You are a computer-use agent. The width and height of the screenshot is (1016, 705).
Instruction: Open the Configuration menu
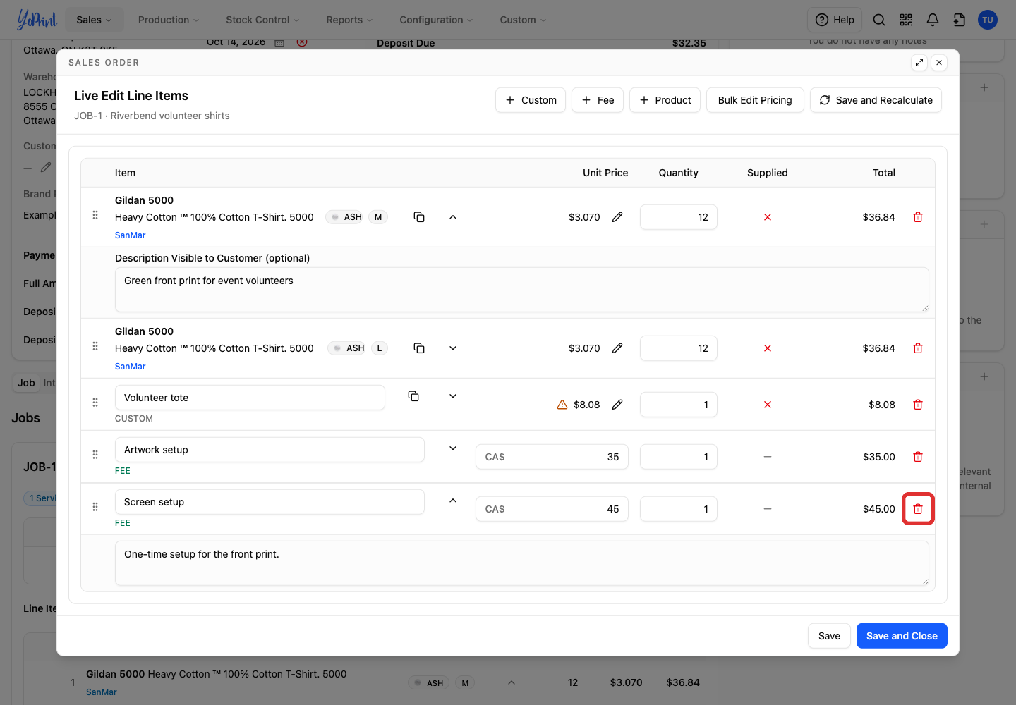(x=436, y=20)
